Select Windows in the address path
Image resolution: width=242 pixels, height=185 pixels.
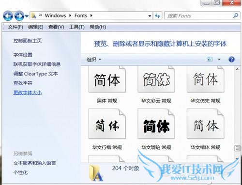(x=55, y=15)
